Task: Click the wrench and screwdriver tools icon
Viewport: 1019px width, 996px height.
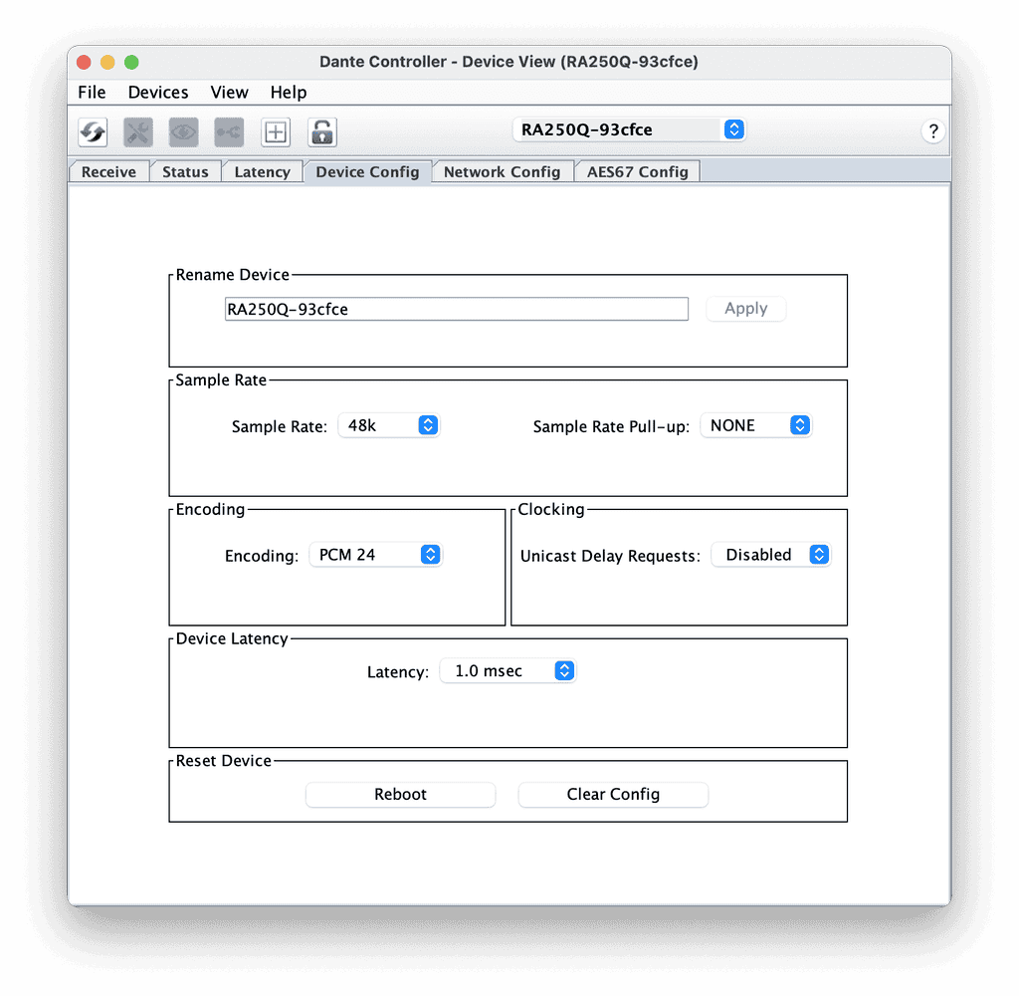Action: (x=138, y=131)
